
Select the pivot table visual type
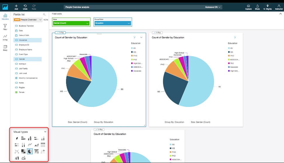point(43,145)
